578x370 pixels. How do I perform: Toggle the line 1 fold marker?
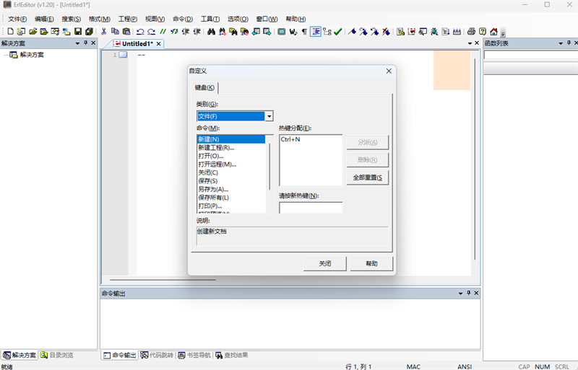click(123, 55)
